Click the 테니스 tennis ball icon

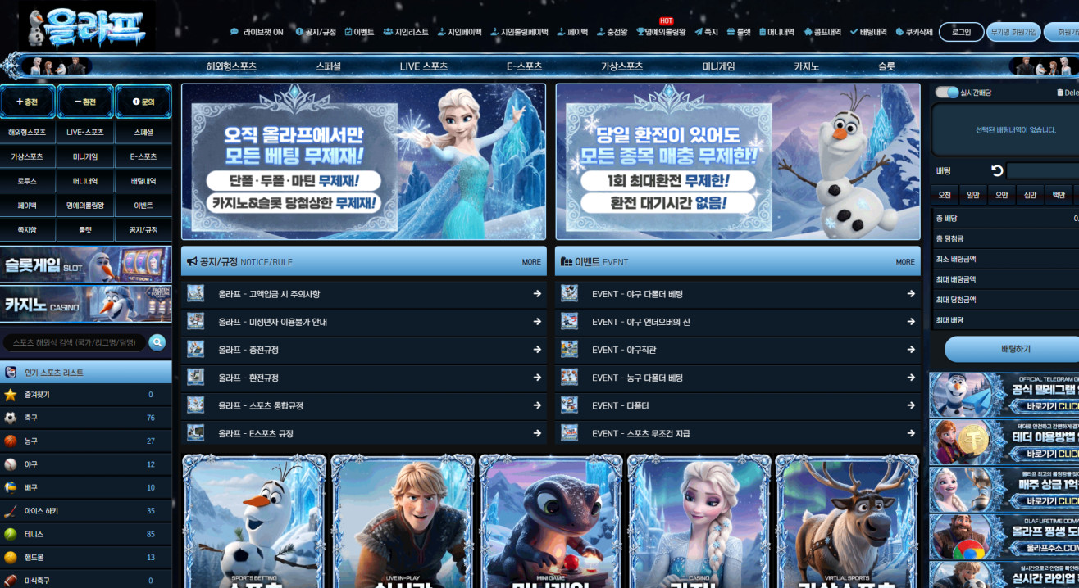click(11, 534)
